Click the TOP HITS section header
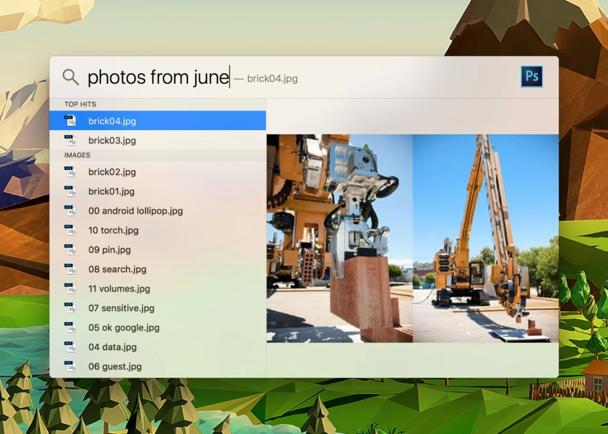The width and height of the screenshot is (608, 434). [81, 104]
